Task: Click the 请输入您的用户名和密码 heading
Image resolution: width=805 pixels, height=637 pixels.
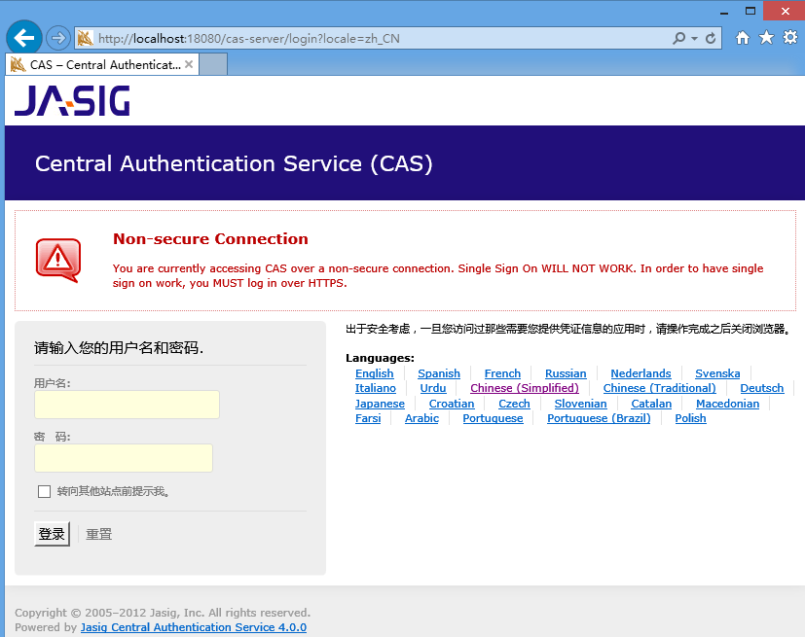Action: (119, 348)
